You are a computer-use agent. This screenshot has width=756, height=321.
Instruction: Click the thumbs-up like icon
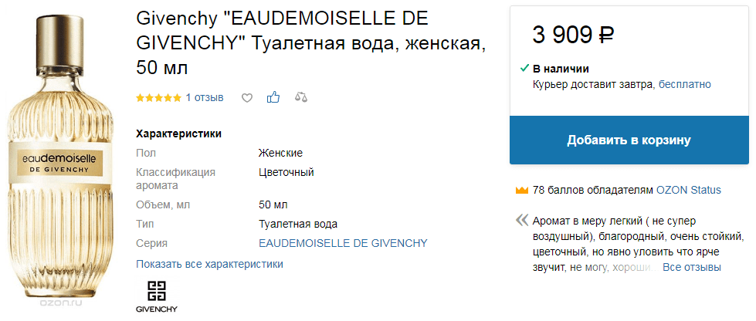[x=273, y=97]
